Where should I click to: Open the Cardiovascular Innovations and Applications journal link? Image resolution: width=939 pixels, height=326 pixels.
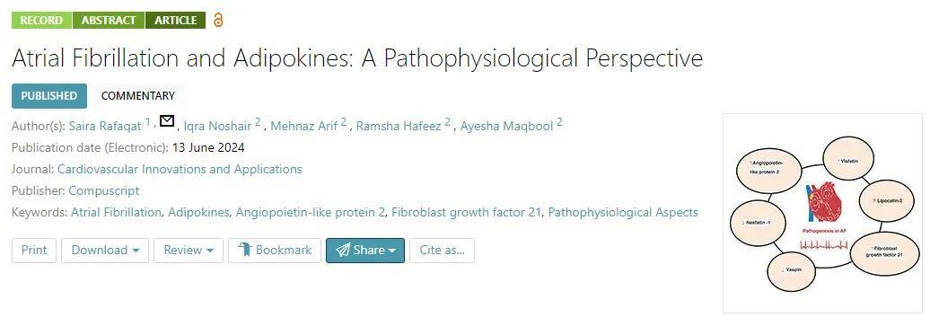[180, 169]
